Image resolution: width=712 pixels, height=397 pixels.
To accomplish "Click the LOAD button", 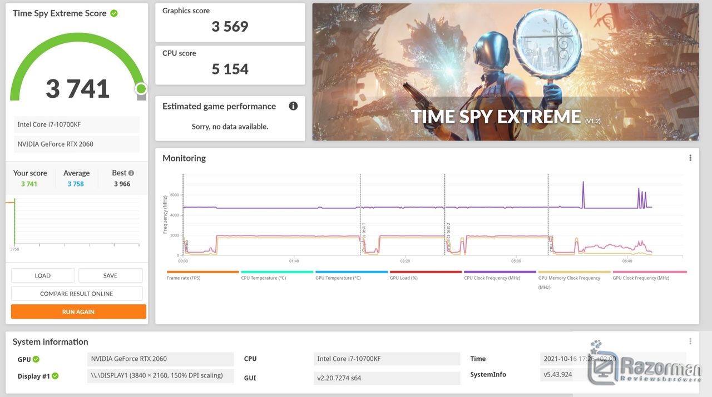I will pos(43,275).
